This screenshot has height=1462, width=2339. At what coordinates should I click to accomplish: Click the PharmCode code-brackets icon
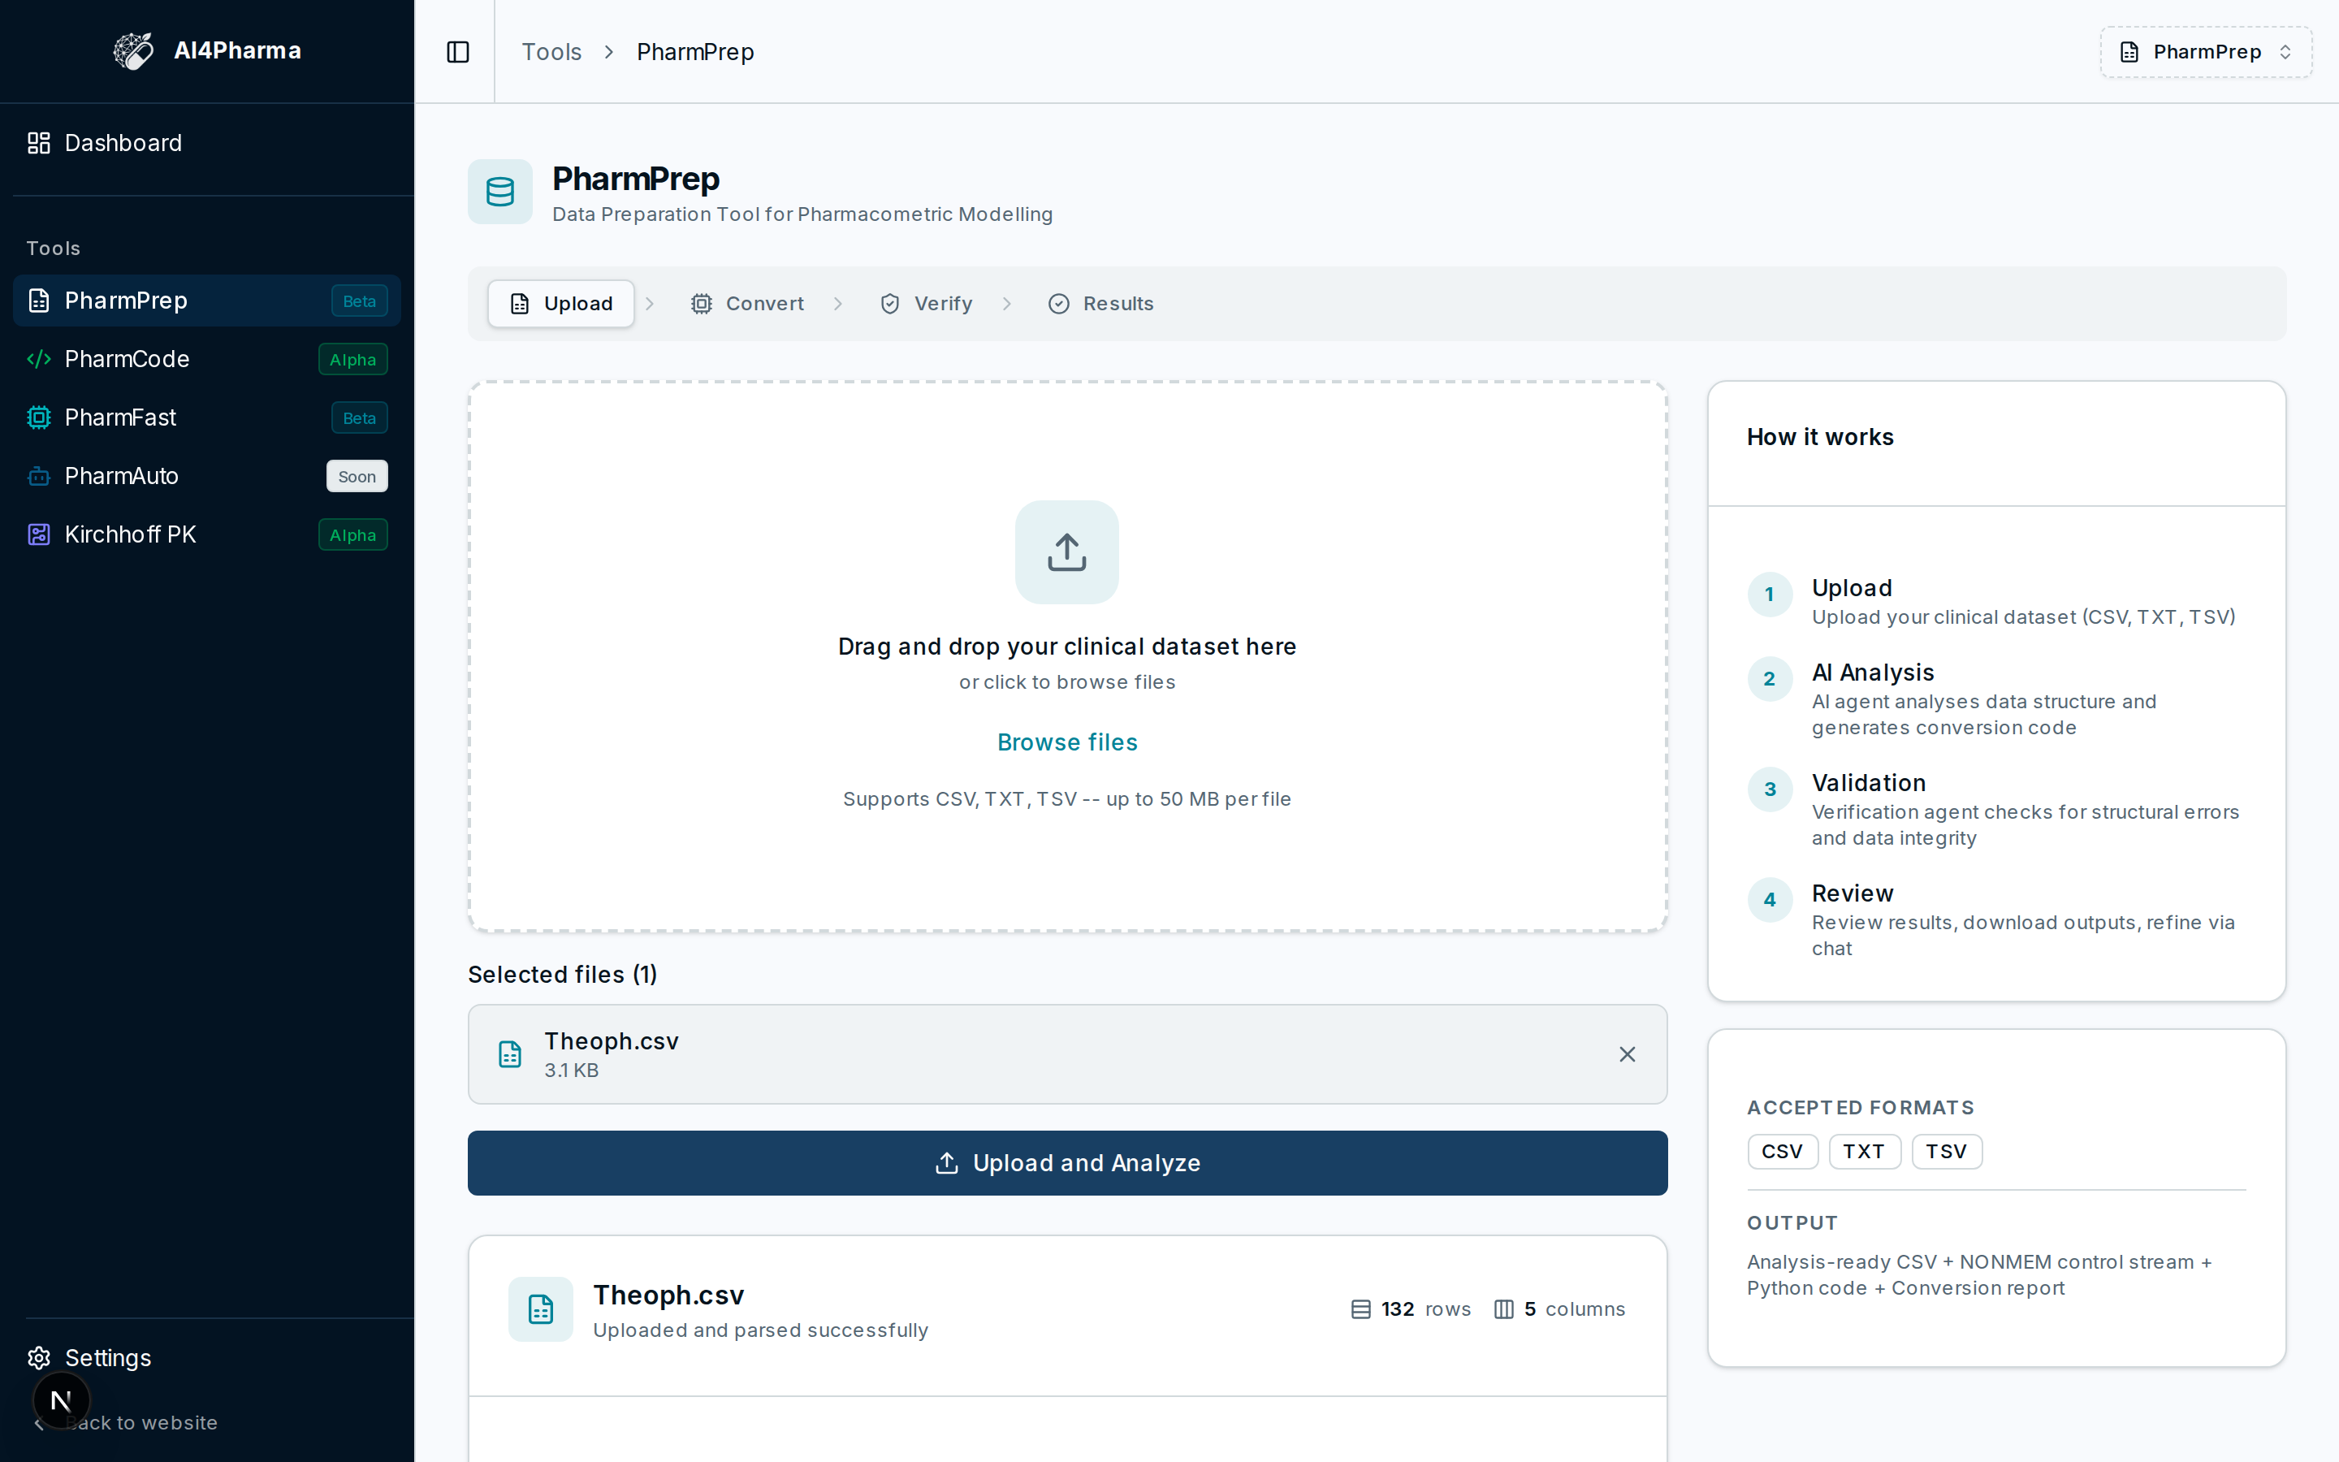point(39,359)
